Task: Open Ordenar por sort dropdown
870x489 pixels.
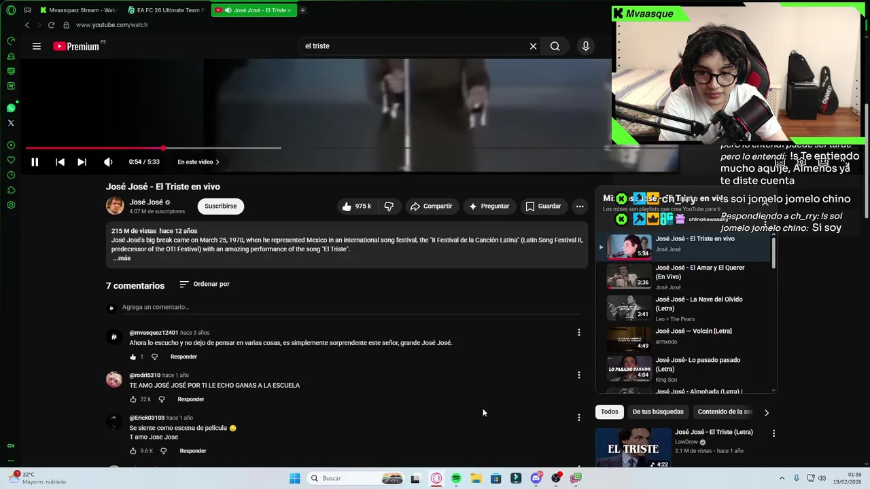Action: [x=205, y=284]
